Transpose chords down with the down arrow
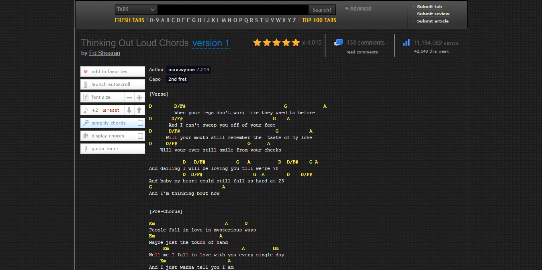 [129, 110]
